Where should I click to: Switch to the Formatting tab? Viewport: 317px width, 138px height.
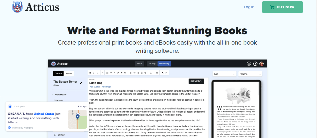164,64
